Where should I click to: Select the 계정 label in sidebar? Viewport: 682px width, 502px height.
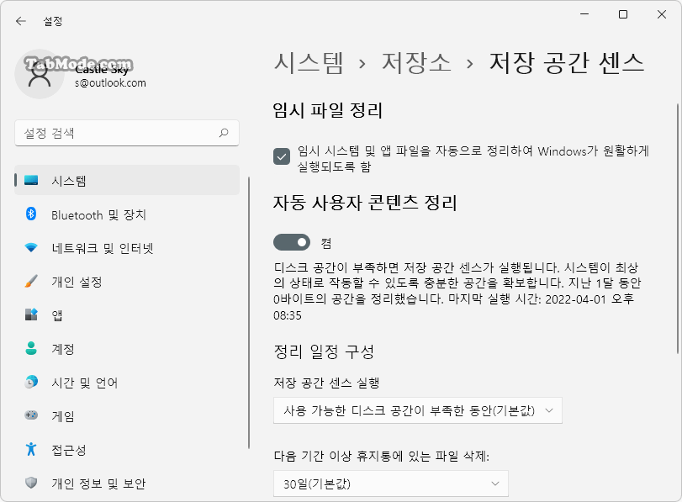click(62, 348)
